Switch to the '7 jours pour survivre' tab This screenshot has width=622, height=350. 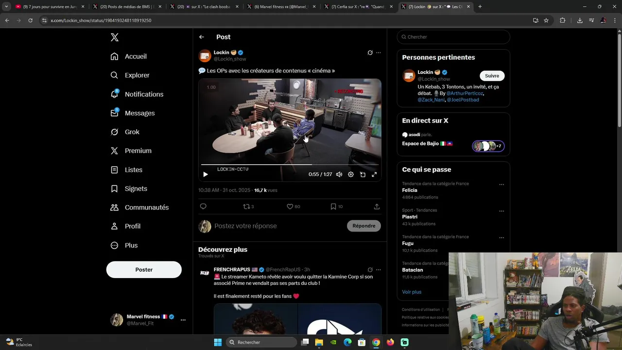(x=50, y=7)
